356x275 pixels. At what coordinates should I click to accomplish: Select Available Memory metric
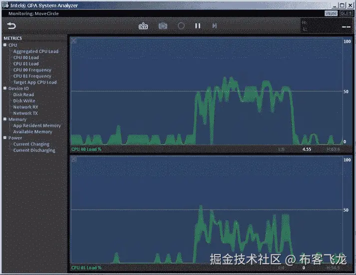(x=32, y=132)
